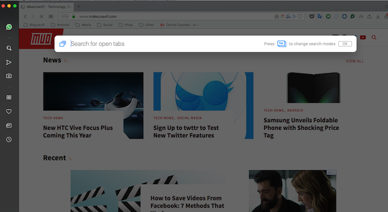This screenshot has width=388, height=212.
Task: Stop loading the page
Action: pos(42,16)
